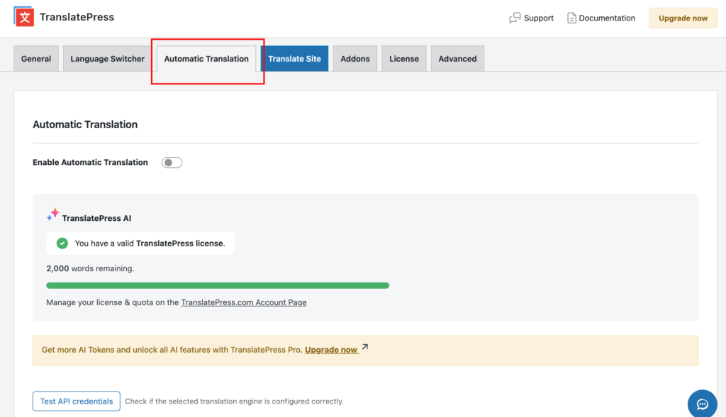Open the TranslatePress.com Account Page link
This screenshot has width=726, height=417.
(244, 302)
